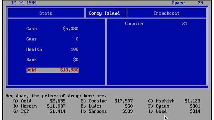Image resolution: width=214 pixels, height=120 pixels.
Task: Click the Cocaine quantity 21
Action: coord(185,24)
